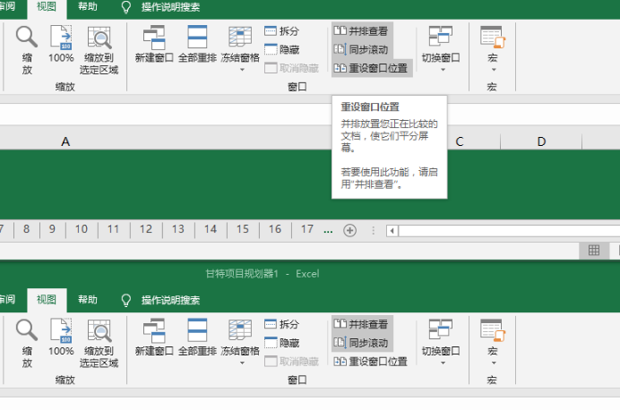Click the lightbulb icon in upper window
This screenshot has height=410, width=620.
125,7
